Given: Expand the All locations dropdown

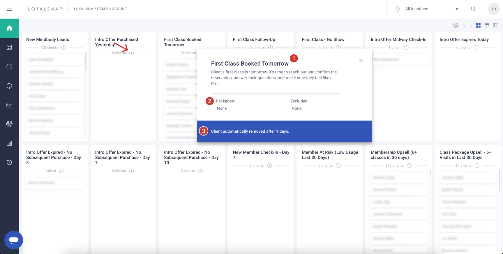Looking at the screenshot, I should (427, 9).
